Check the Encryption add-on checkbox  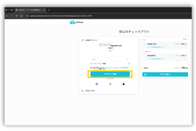pyautogui.click(x=145, y=56)
